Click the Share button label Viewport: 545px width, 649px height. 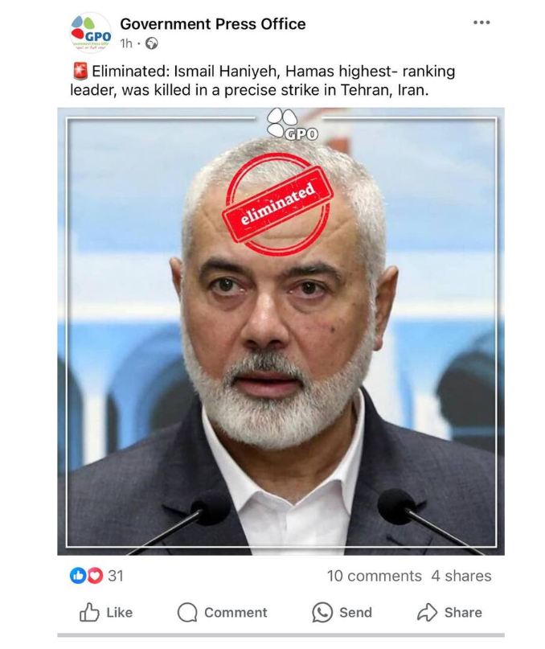point(463,613)
